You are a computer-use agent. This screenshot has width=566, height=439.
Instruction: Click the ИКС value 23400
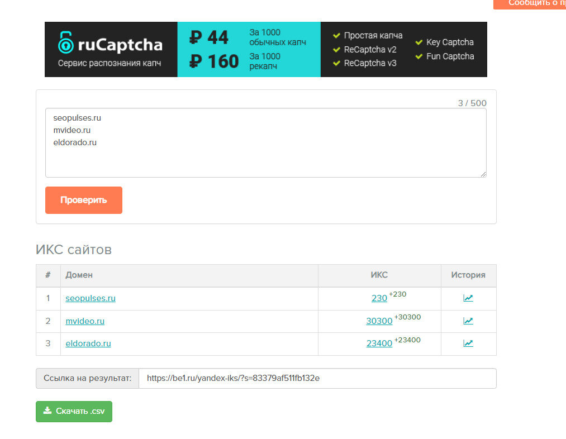click(x=379, y=343)
